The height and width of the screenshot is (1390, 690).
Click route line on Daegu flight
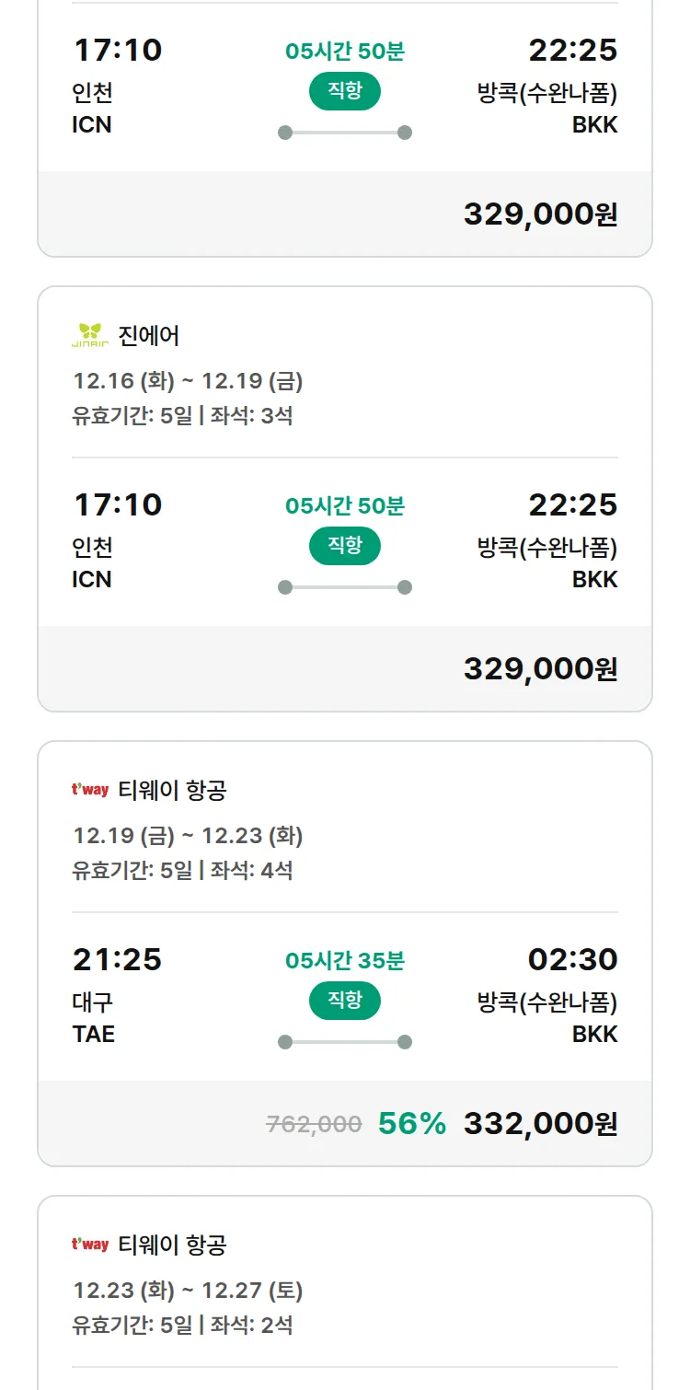pos(344,1042)
